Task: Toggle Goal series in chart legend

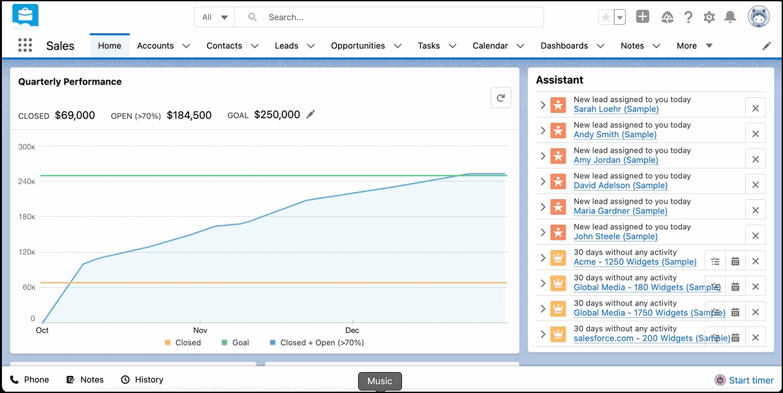Action: coord(235,343)
